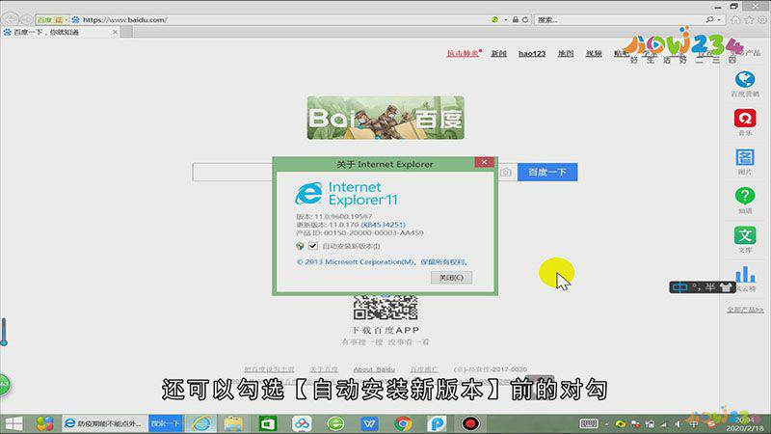Open the green 文库 sidebar icon
This screenshot has width=771, height=434.
coord(745,235)
